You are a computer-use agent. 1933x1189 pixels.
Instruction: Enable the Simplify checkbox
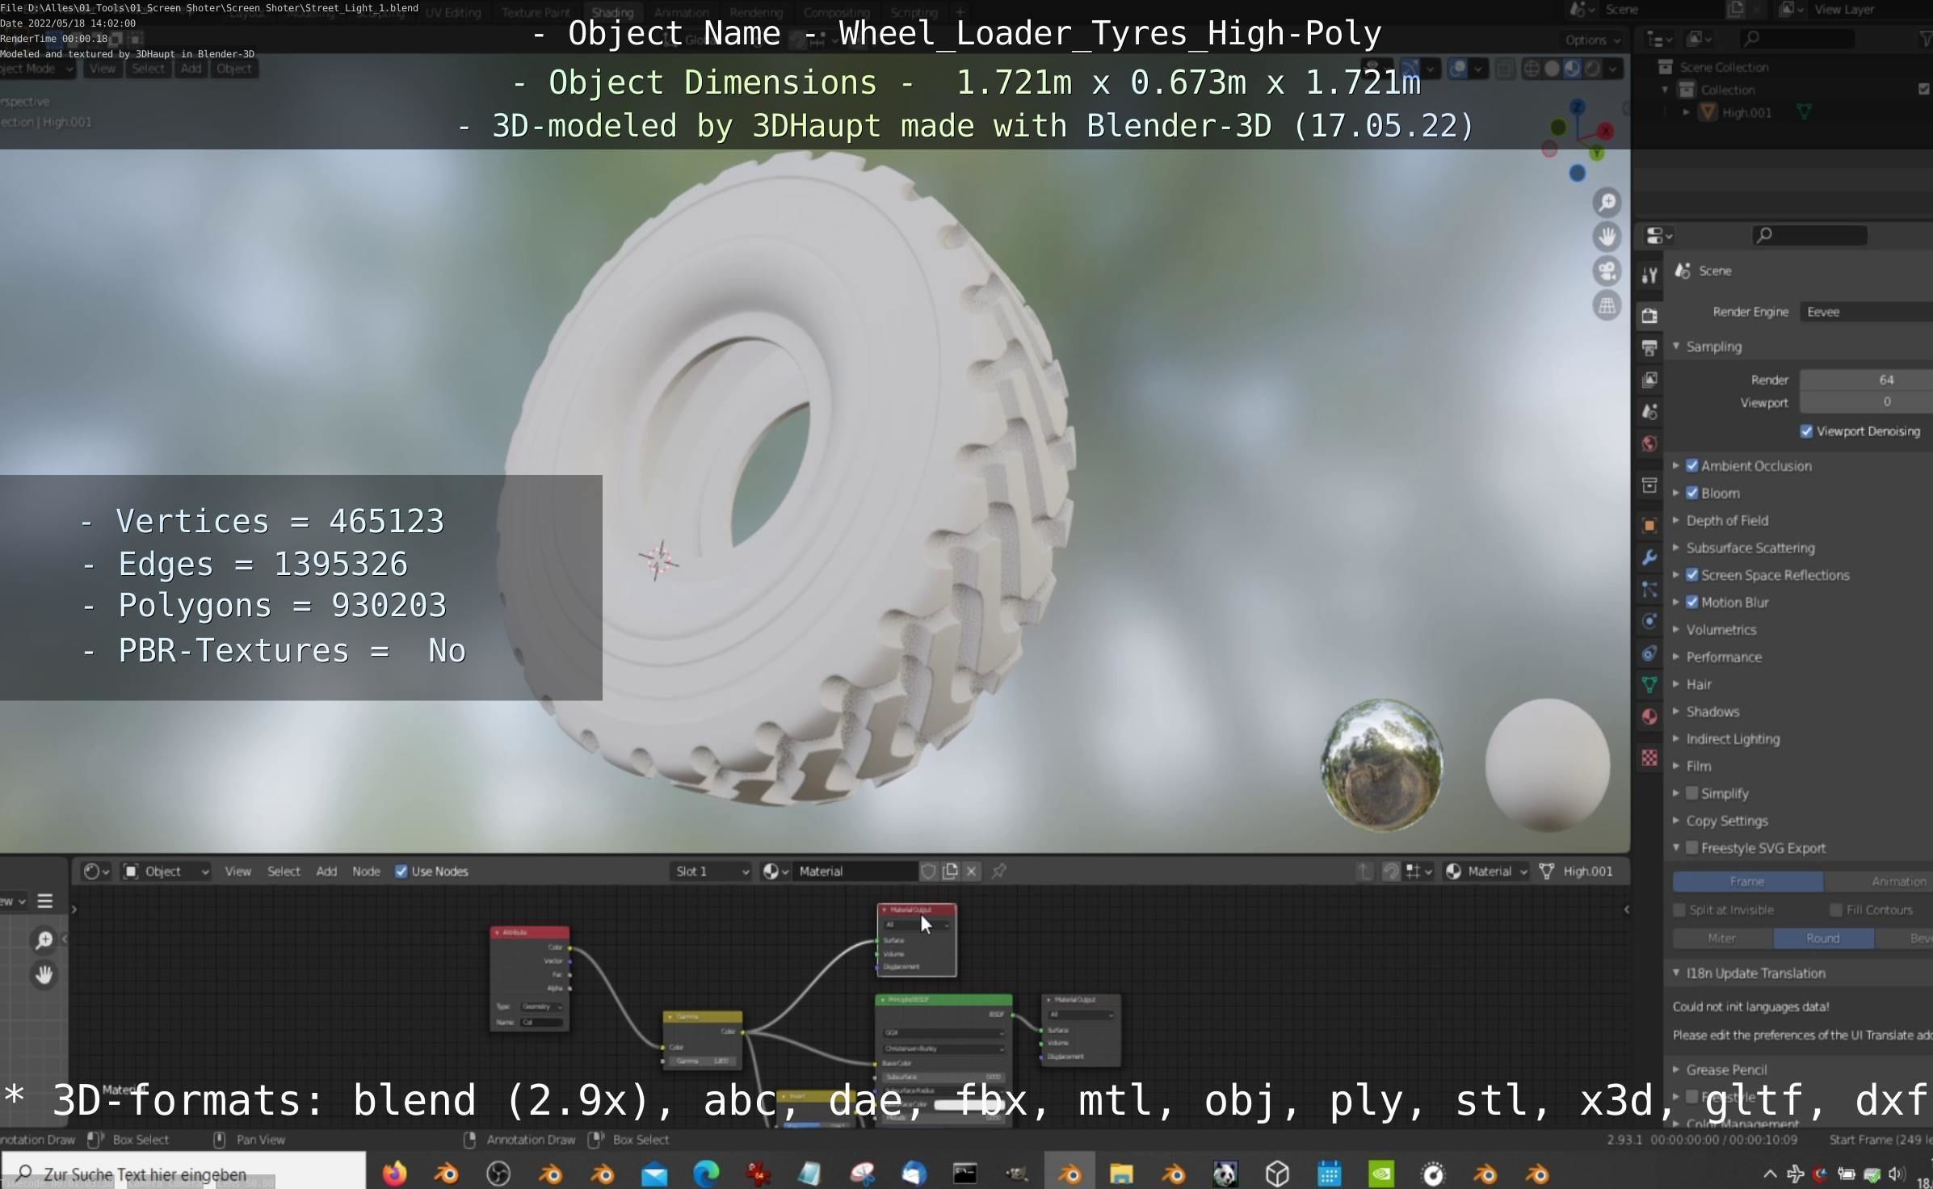pos(1692,793)
